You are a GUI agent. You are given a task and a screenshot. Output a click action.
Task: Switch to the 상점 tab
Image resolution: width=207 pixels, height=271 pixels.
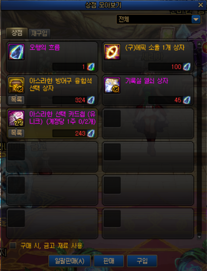(x=17, y=33)
